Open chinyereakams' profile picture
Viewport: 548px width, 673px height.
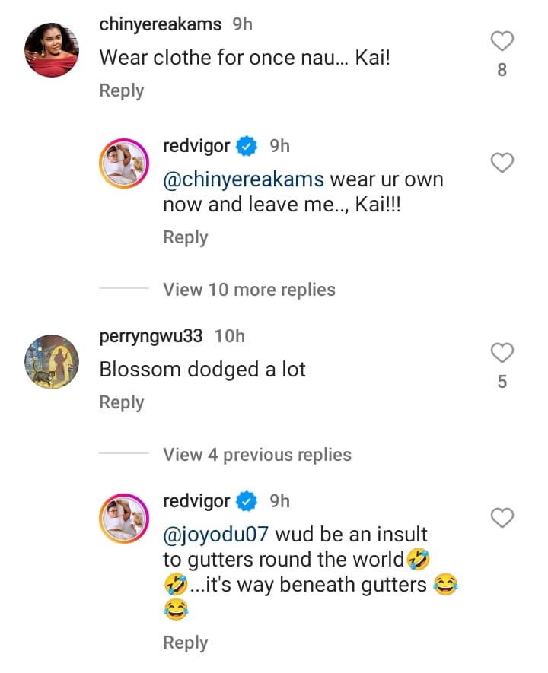pyautogui.click(x=52, y=51)
